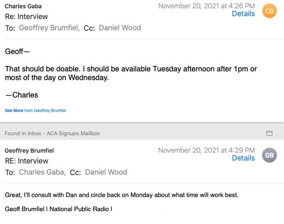284x224 pixels.
Task: Click the 4:26 PM timestamp
Action: pyautogui.click(x=206, y=6)
